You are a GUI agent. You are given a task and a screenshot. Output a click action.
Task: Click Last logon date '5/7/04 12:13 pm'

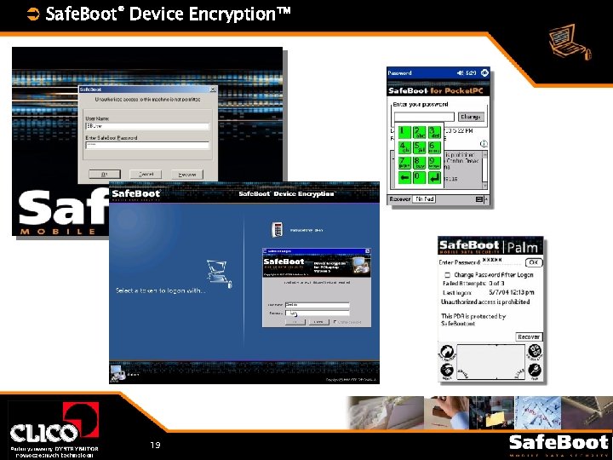[x=512, y=292]
